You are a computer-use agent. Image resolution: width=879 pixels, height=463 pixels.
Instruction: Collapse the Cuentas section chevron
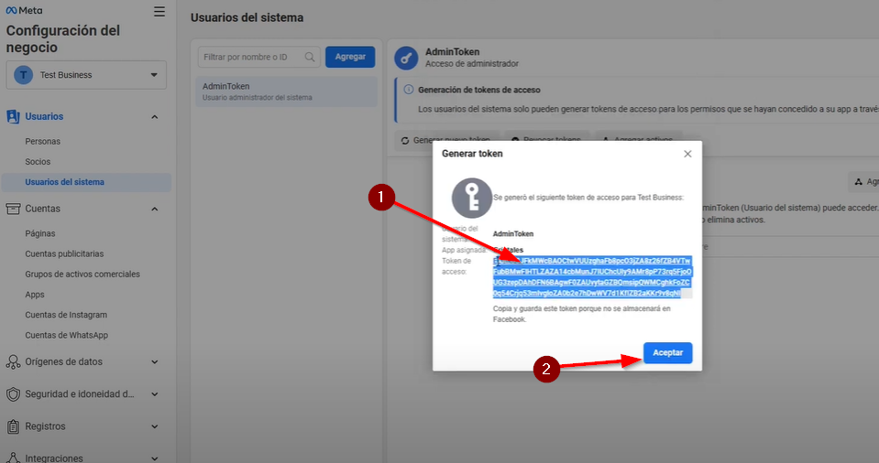coord(155,209)
